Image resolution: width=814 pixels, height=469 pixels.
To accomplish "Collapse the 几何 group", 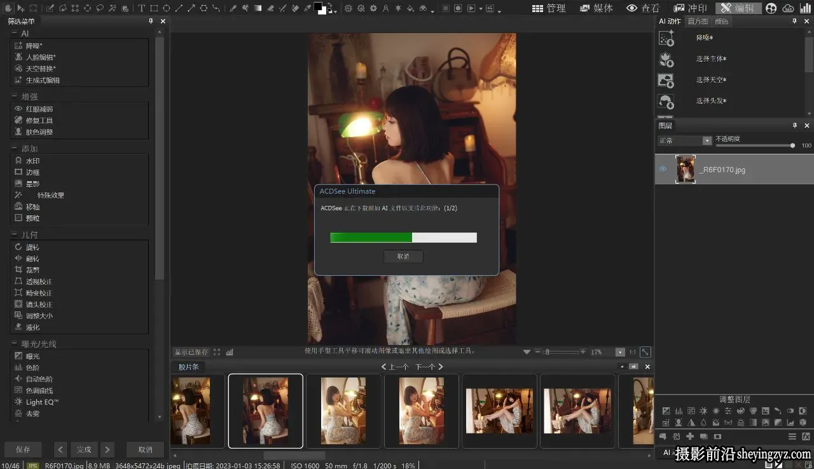I will tap(15, 235).
